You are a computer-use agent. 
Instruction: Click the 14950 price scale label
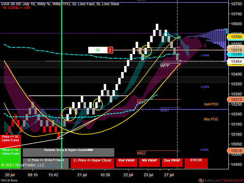[x=236, y=164]
